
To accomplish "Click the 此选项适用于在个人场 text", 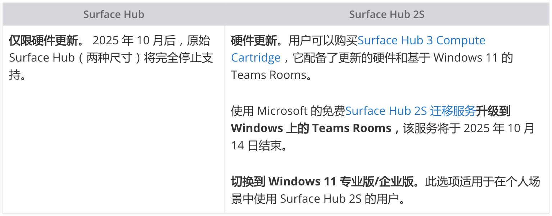I will 483,181.
